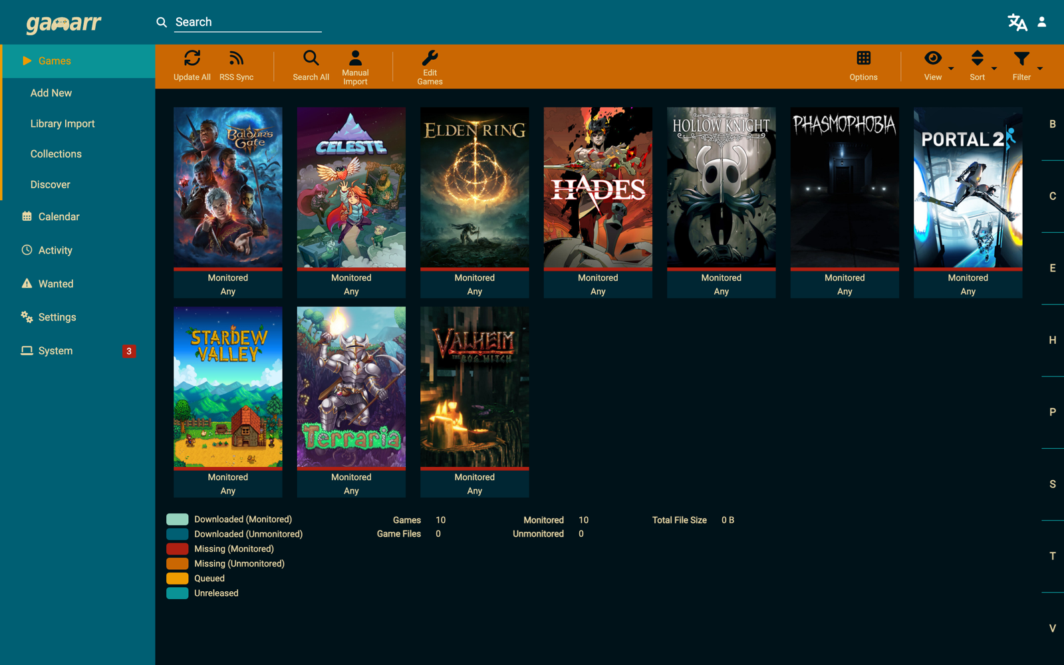Open Activity from sidebar
1064x665 pixels.
coord(77,250)
